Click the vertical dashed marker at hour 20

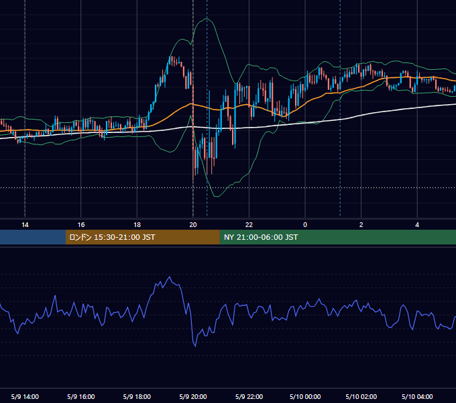(x=193, y=108)
